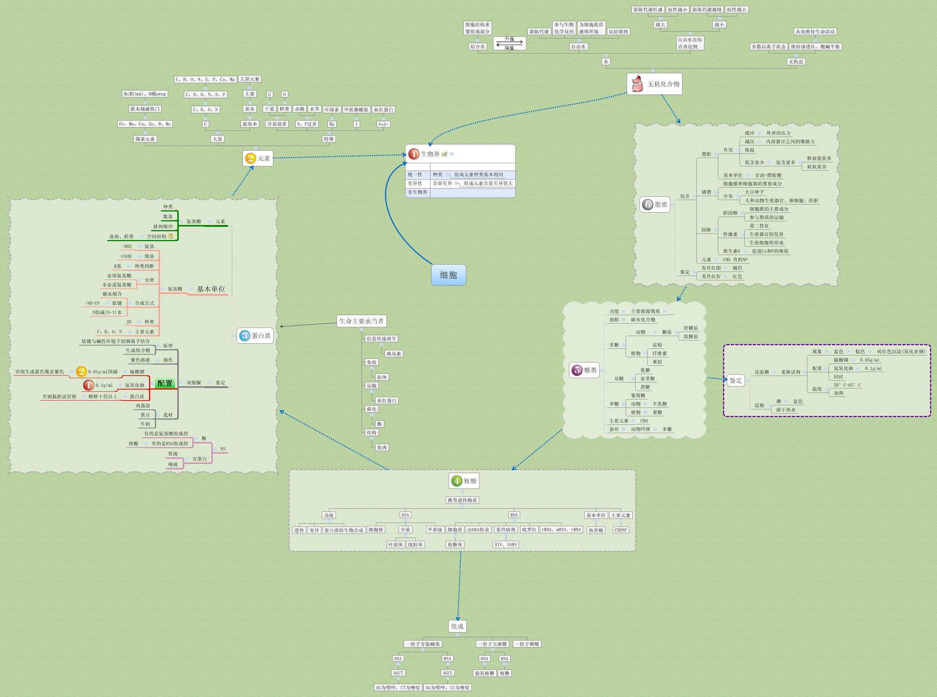Click the red "1" priority badge on 生物界
Image resolution: width=937 pixels, height=697 pixels.
[413, 154]
